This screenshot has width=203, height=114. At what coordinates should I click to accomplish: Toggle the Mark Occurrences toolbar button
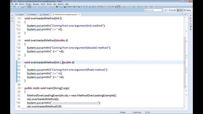(x=119, y=7)
